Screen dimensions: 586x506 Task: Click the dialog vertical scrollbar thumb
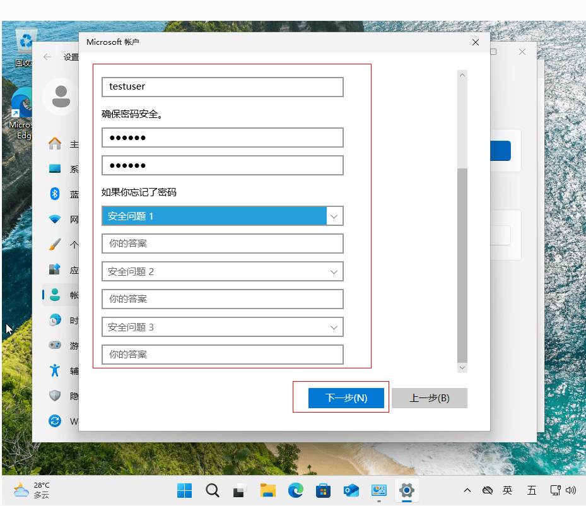point(462,266)
